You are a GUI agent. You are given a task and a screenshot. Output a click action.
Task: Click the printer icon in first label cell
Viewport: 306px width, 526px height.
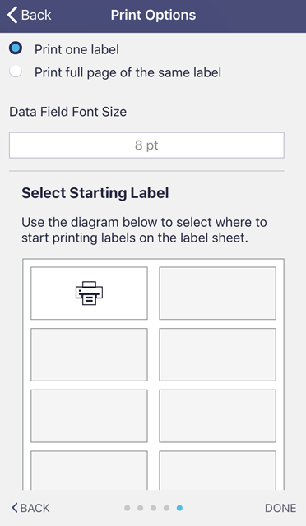(89, 293)
